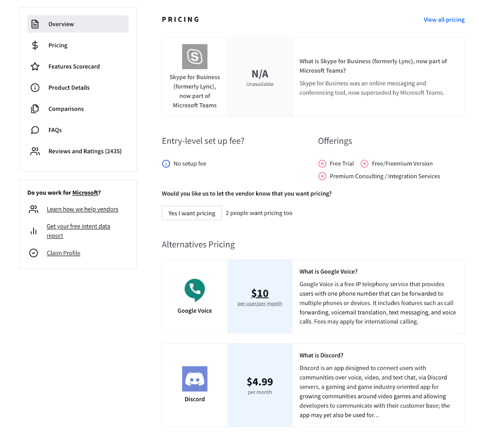
Task: Click the red X icon beside Free/Freemium Version
Action: tap(364, 164)
